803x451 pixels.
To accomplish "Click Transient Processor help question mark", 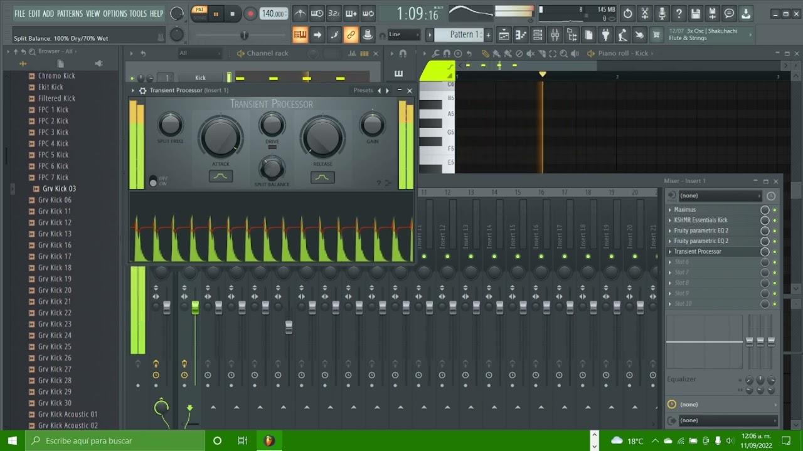I will tap(378, 183).
